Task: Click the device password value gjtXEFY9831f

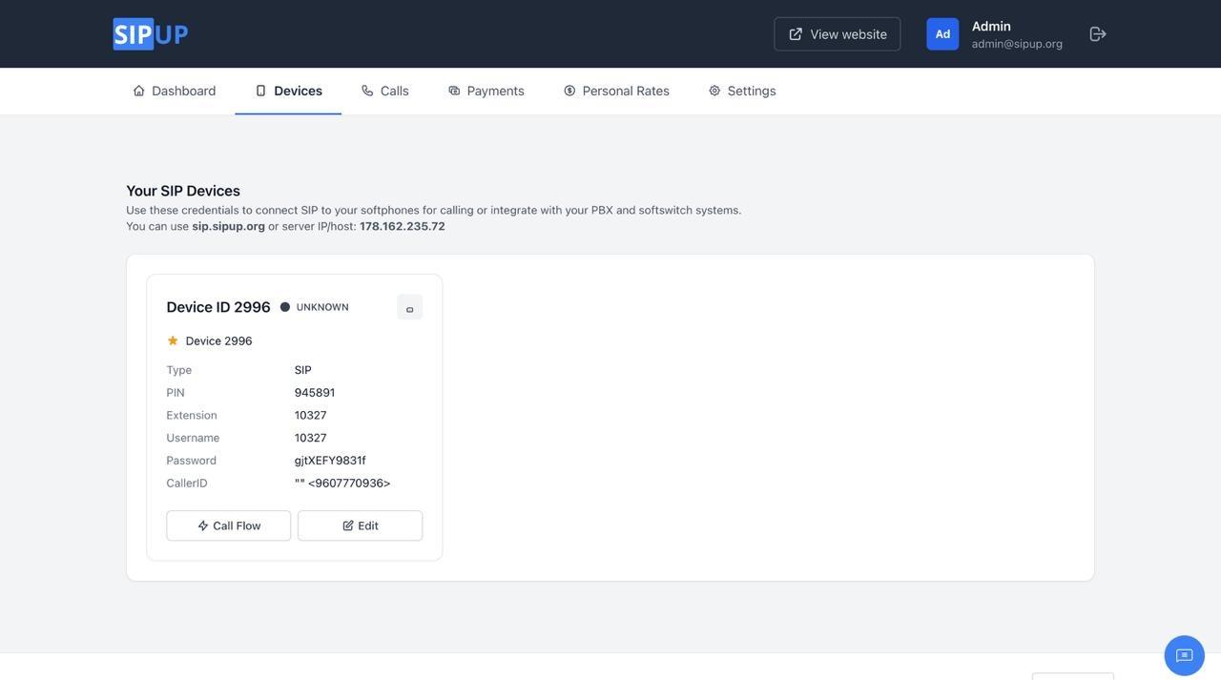Action: pyautogui.click(x=330, y=461)
